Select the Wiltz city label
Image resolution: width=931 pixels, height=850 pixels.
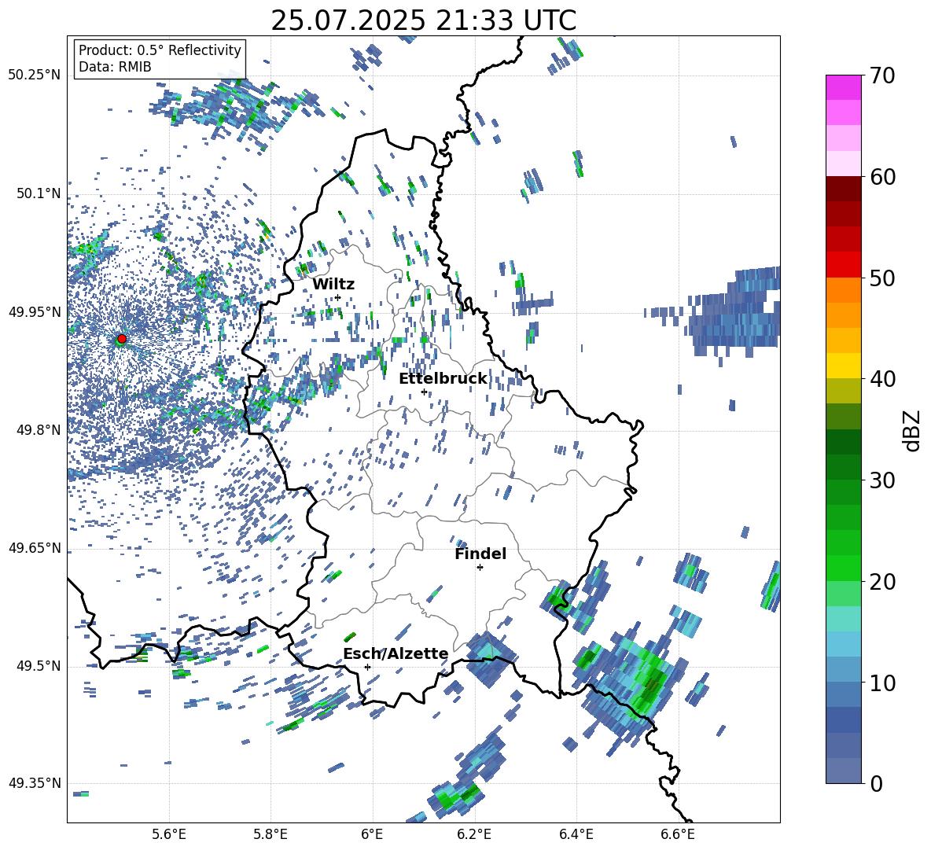pos(333,284)
